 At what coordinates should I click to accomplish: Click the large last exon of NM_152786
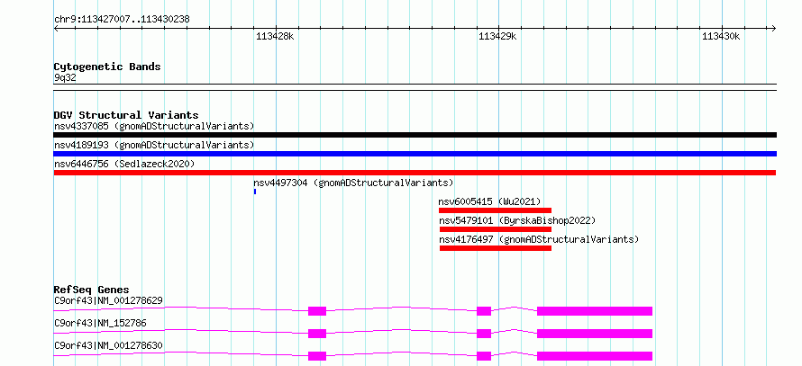click(x=595, y=334)
